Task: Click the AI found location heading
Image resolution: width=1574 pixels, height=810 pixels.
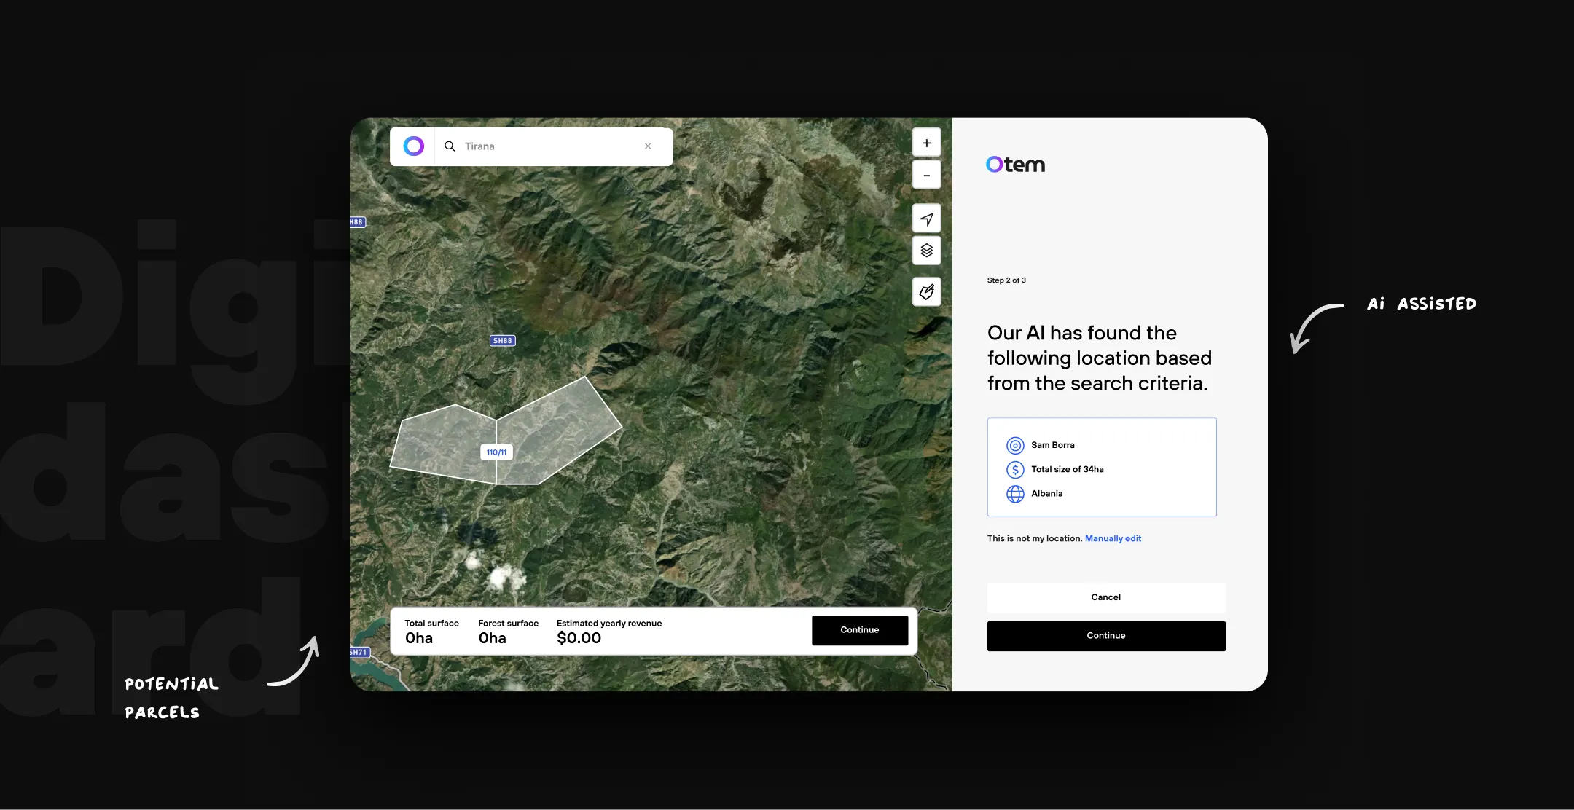Action: pos(1099,358)
